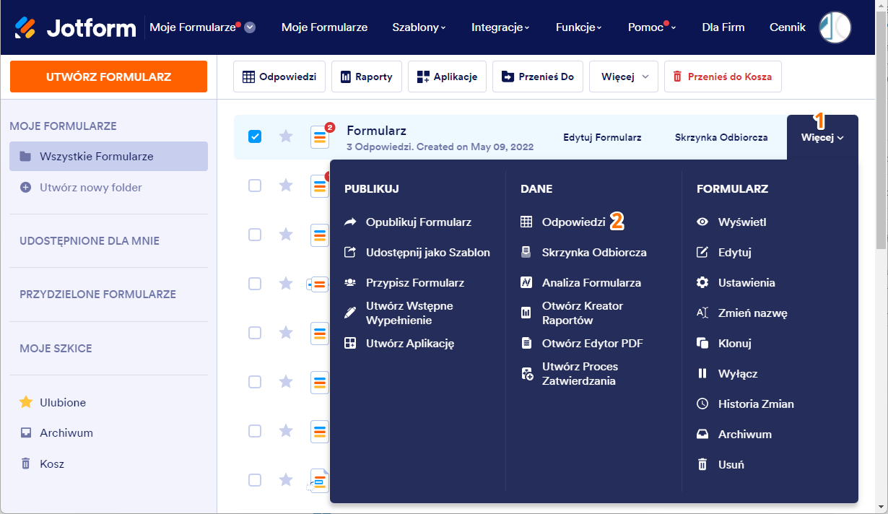The width and height of the screenshot is (888, 514).
Task: Click the Odpowiedzi table icon in DANE
Action: pos(526,222)
